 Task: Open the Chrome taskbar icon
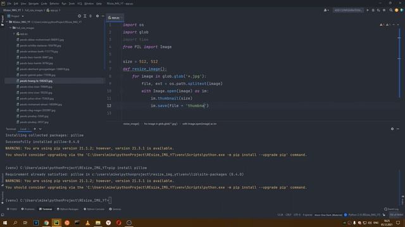coord(46,223)
